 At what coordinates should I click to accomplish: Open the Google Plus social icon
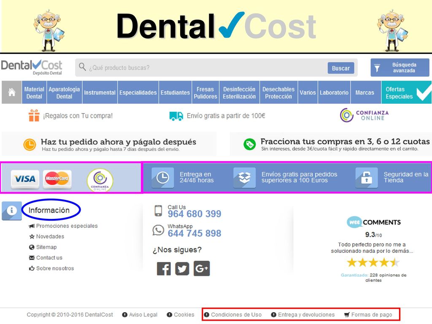(x=202, y=268)
